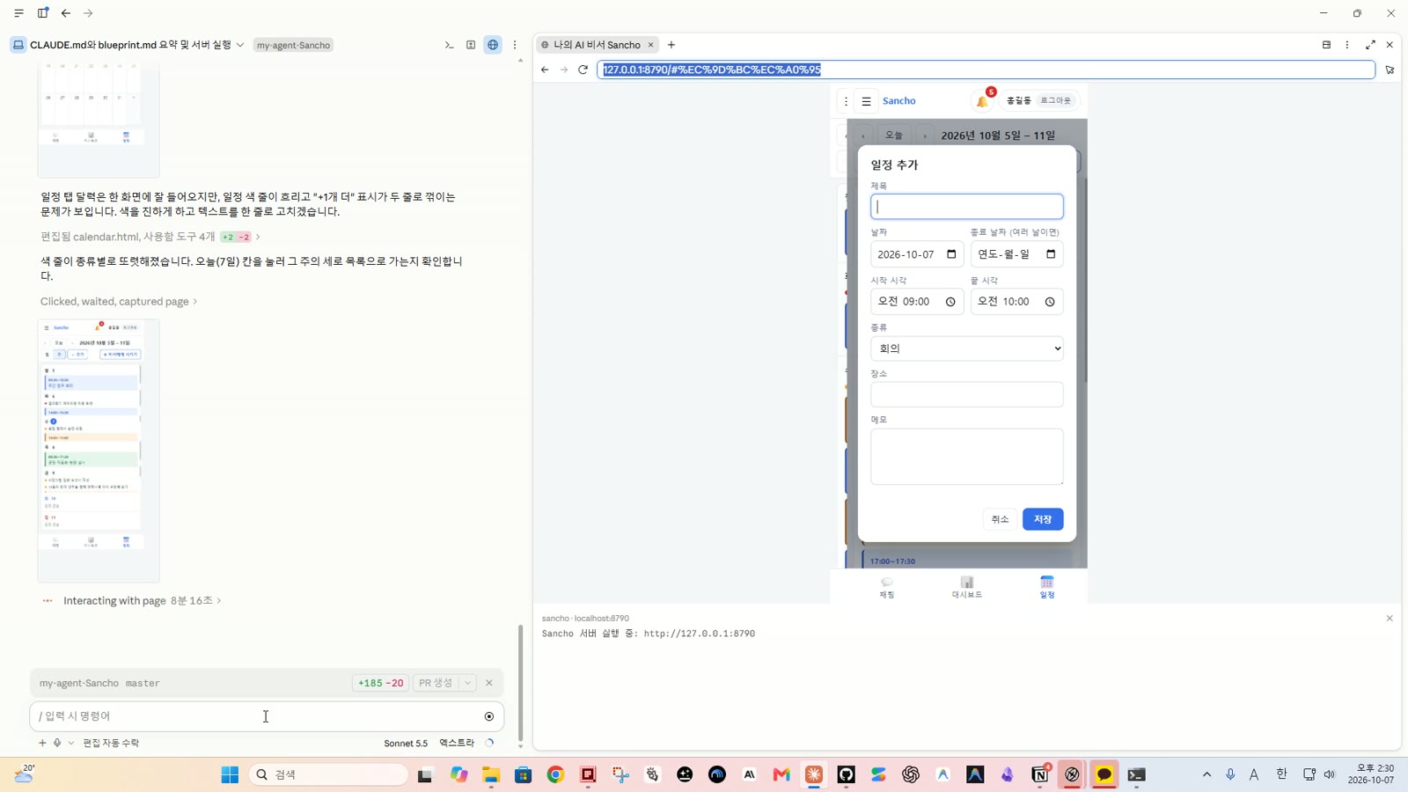Click the Sancho vertical dots icon
The width and height of the screenshot is (1408, 792).
[x=846, y=101]
